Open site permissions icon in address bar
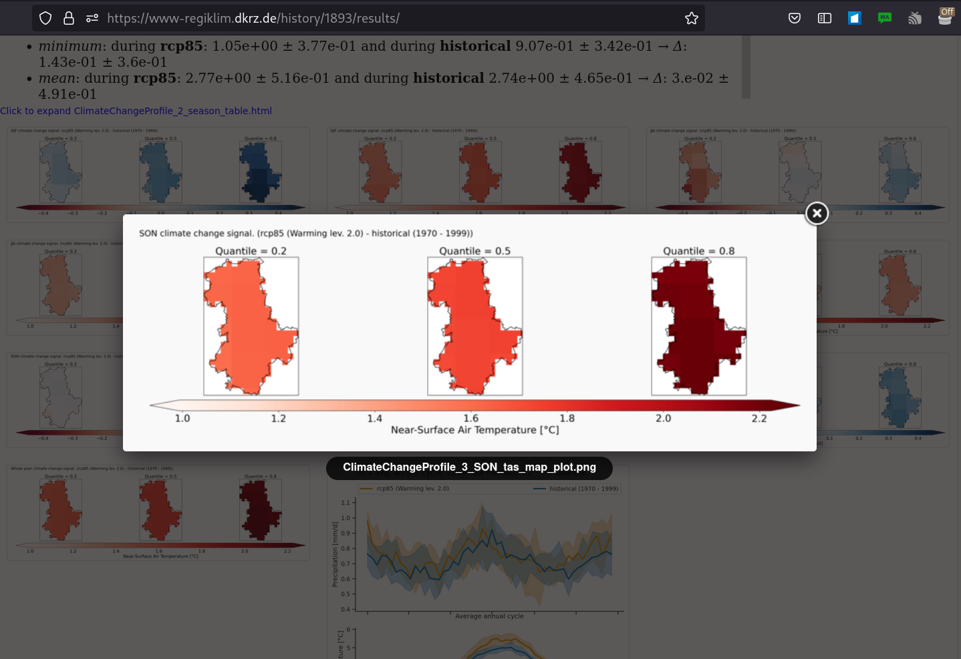 (x=92, y=18)
